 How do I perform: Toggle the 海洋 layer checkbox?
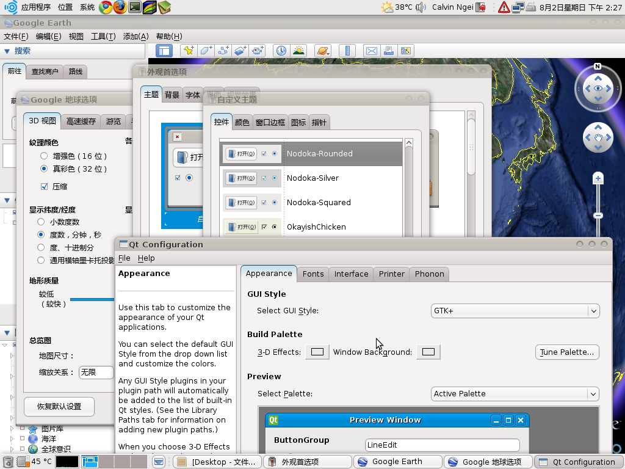23,438
